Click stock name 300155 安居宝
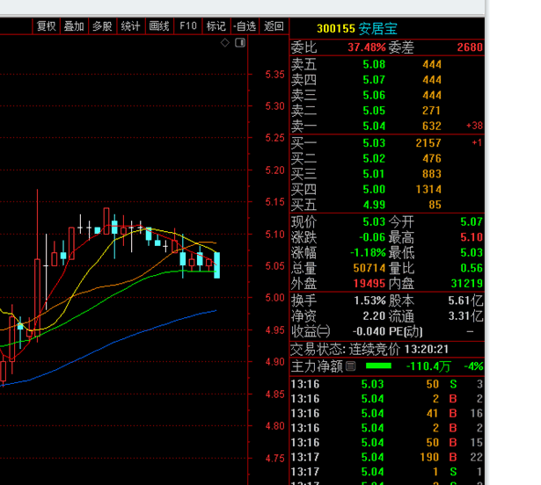The height and width of the screenshot is (485, 541). pos(357,29)
